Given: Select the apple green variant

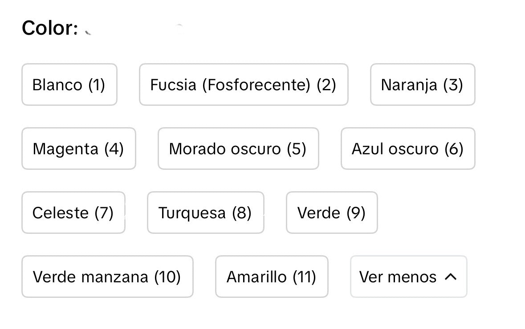Looking at the screenshot, I should (107, 277).
